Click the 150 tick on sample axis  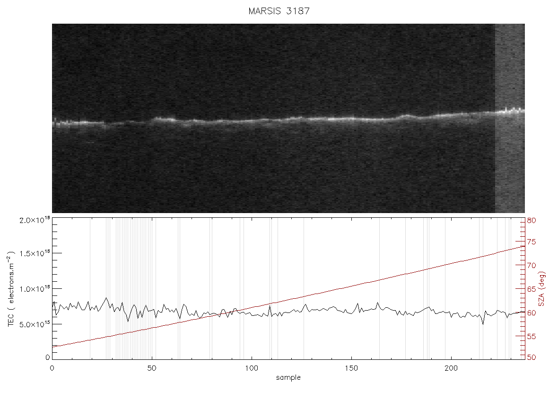coord(352,368)
